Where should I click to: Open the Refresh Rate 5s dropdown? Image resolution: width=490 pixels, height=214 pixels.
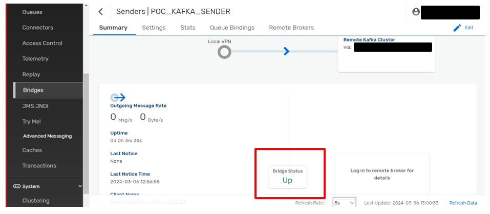(345, 203)
